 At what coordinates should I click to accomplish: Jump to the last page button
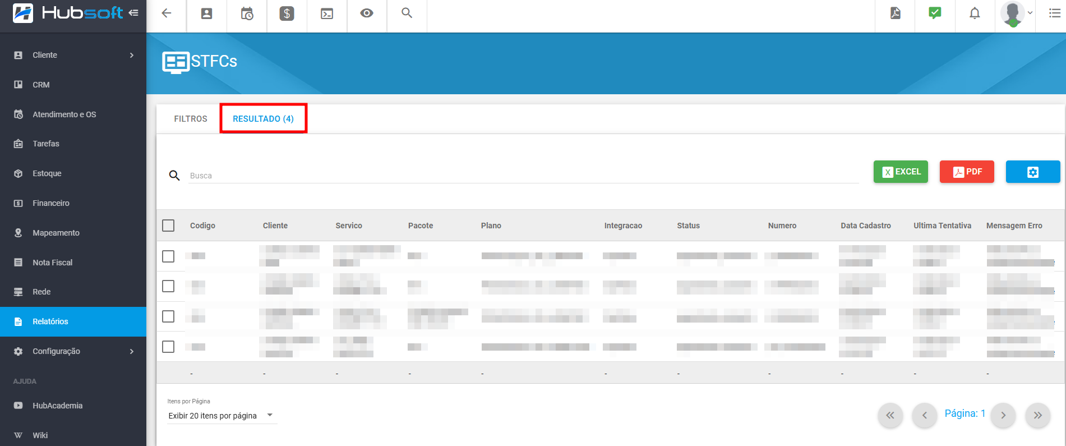point(1038,415)
